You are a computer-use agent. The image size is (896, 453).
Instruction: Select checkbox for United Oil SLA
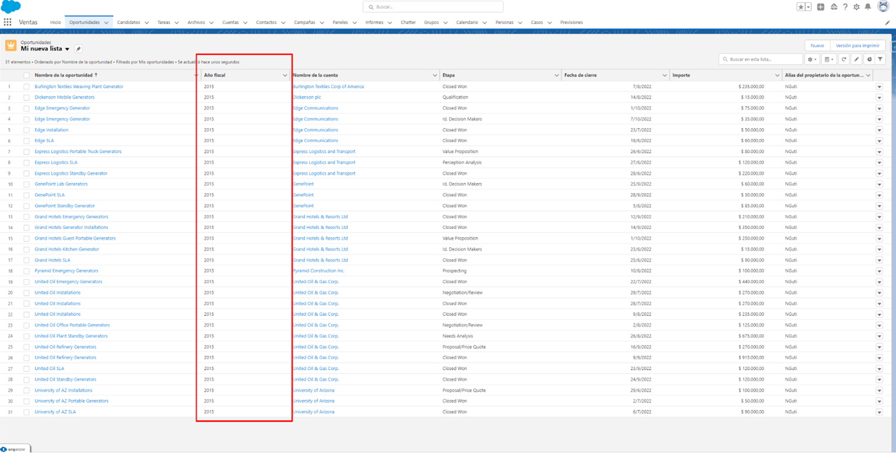[26, 369]
